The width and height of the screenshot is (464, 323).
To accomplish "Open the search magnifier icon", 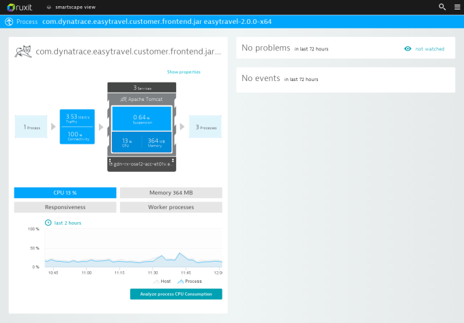I will [442, 7].
